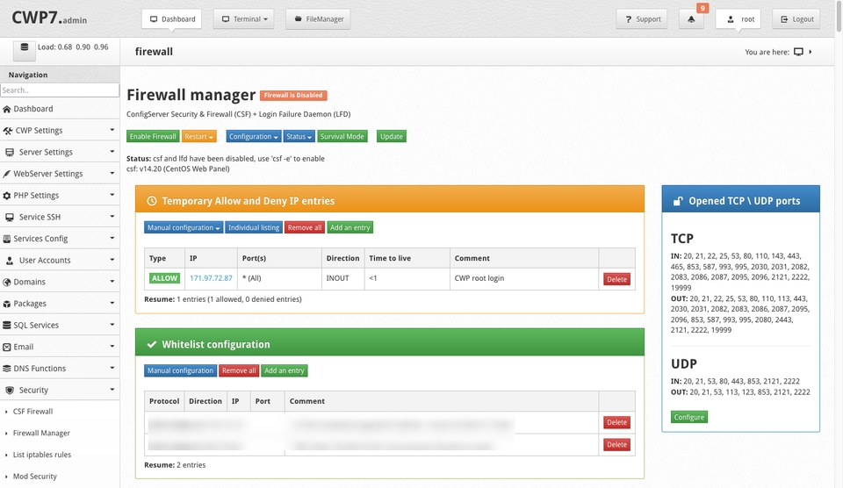
Task: Click the page vertical scrollbar
Action: [839, 18]
